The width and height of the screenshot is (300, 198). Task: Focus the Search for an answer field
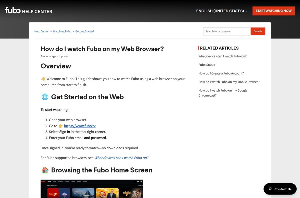227,31
